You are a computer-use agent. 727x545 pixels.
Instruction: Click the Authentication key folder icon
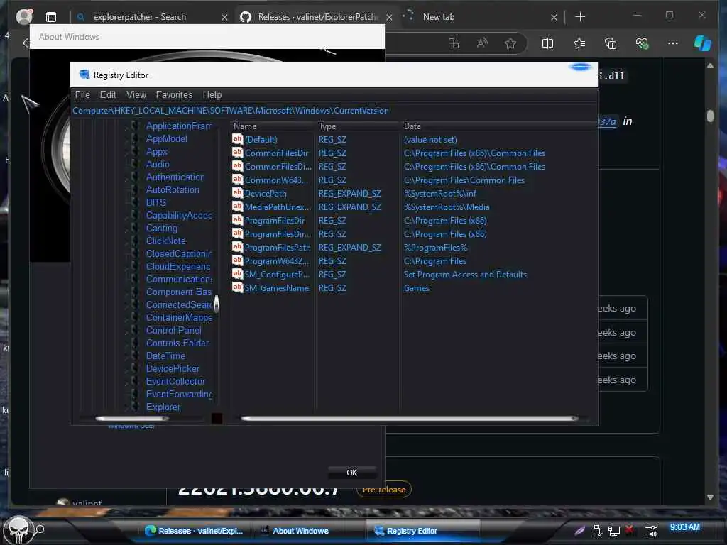[x=134, y=177]
